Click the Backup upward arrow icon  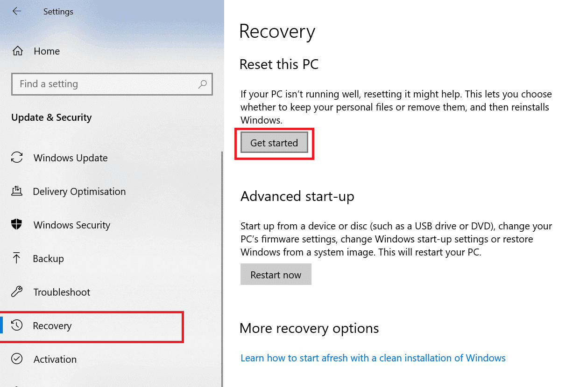(x=17, y=258)
